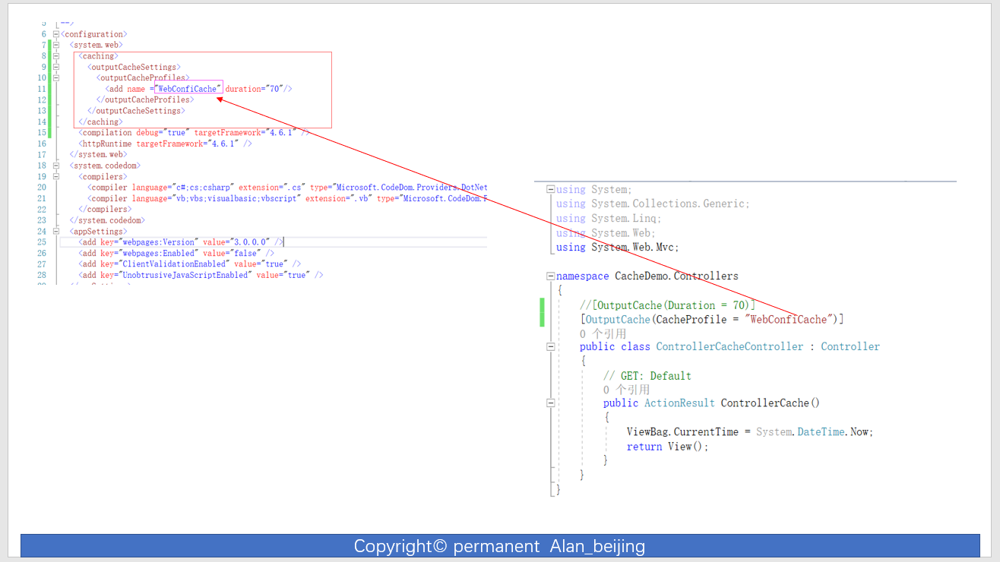Click the httpRuntime targetFramework line
Viewport: 1000px width, 562px height.
[165, 144]
